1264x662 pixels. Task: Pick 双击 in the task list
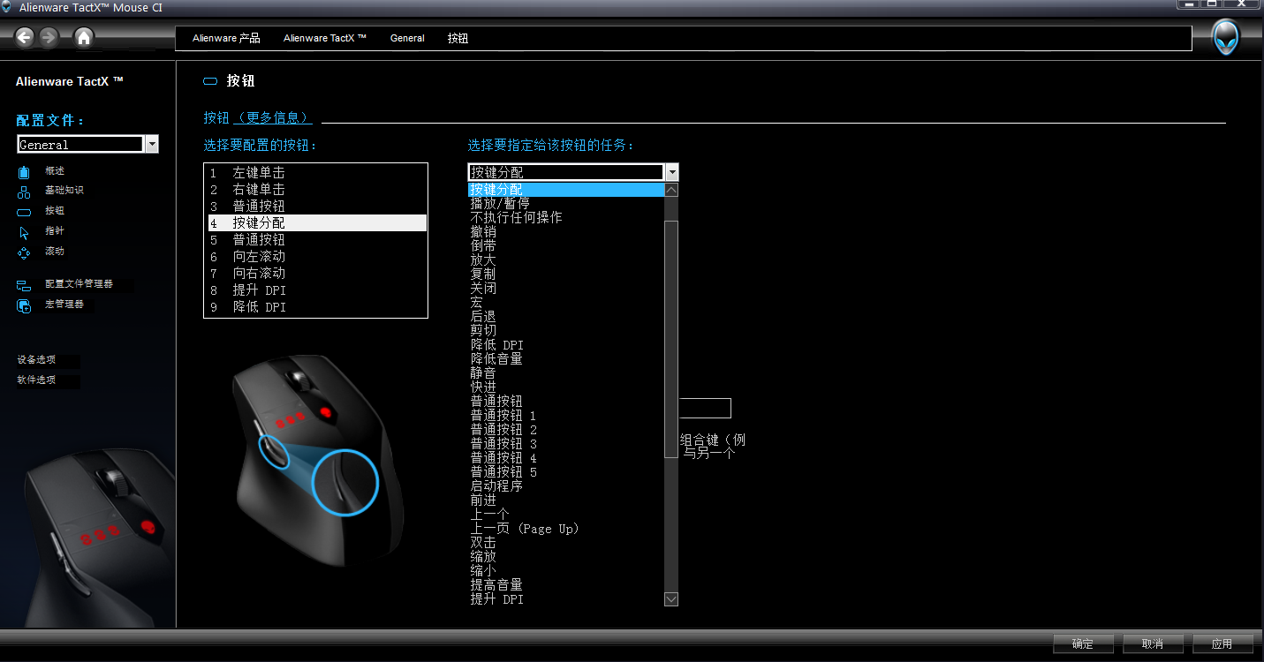pyautogui.click(x=566, y=543)
